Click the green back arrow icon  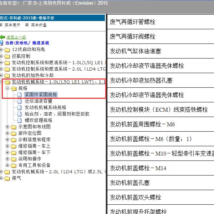[x=2, y=37]
